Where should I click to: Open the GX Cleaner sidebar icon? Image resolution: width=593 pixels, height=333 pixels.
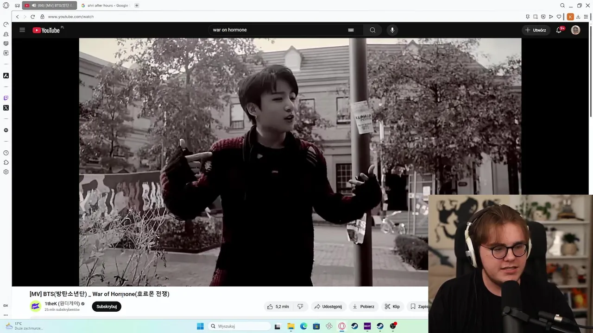[x=6, y=34]
